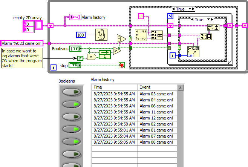Click the Alarm history scrollbar up arrow
The height and width of the screenshot is (167, 248).
tap(180, 87)
